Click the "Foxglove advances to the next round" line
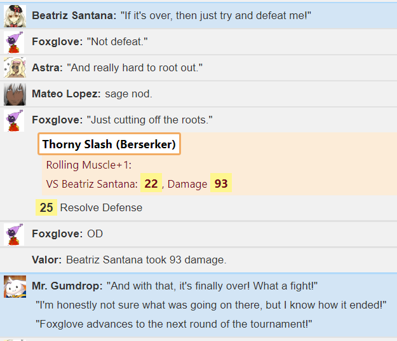397x341 pixels. click(173, 324)
